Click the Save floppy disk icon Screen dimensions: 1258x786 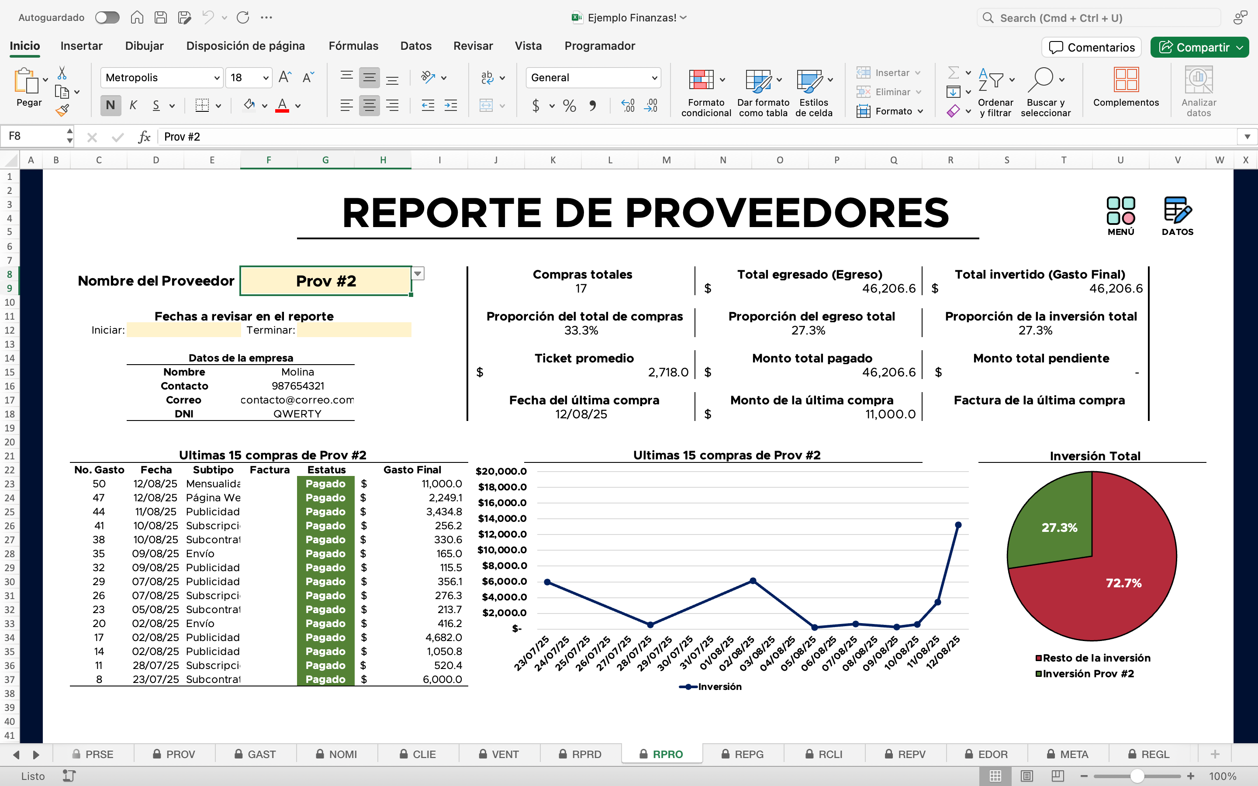point(161,17)
